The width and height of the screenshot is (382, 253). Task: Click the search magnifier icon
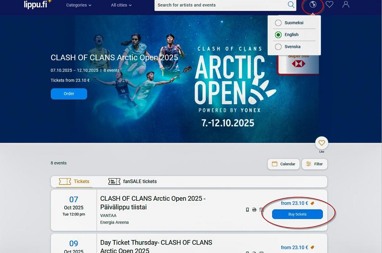tap(291, 5)
